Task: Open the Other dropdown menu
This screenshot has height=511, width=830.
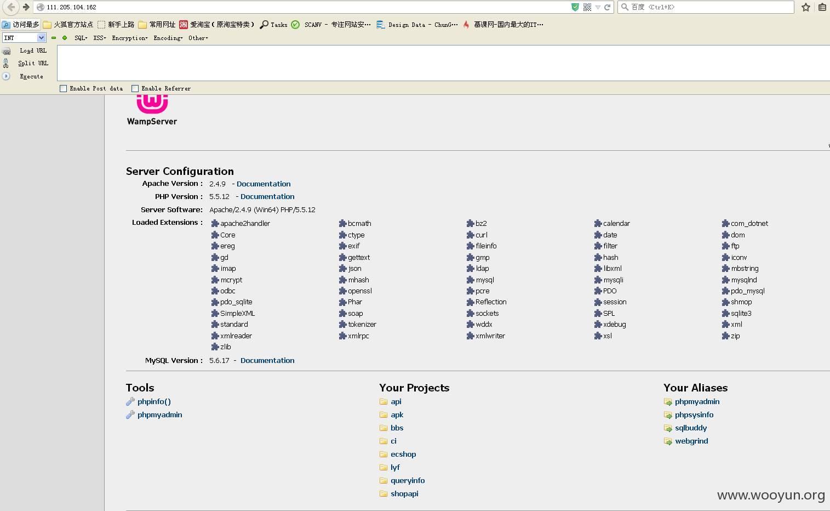Action: [x=198, y=38]
